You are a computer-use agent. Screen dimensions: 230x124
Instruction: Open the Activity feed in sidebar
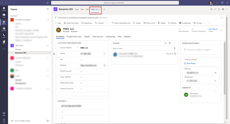coord(4,9)
